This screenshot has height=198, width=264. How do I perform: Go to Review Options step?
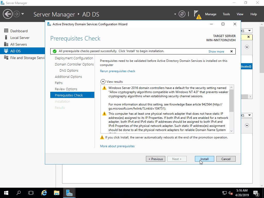point(66,89)
